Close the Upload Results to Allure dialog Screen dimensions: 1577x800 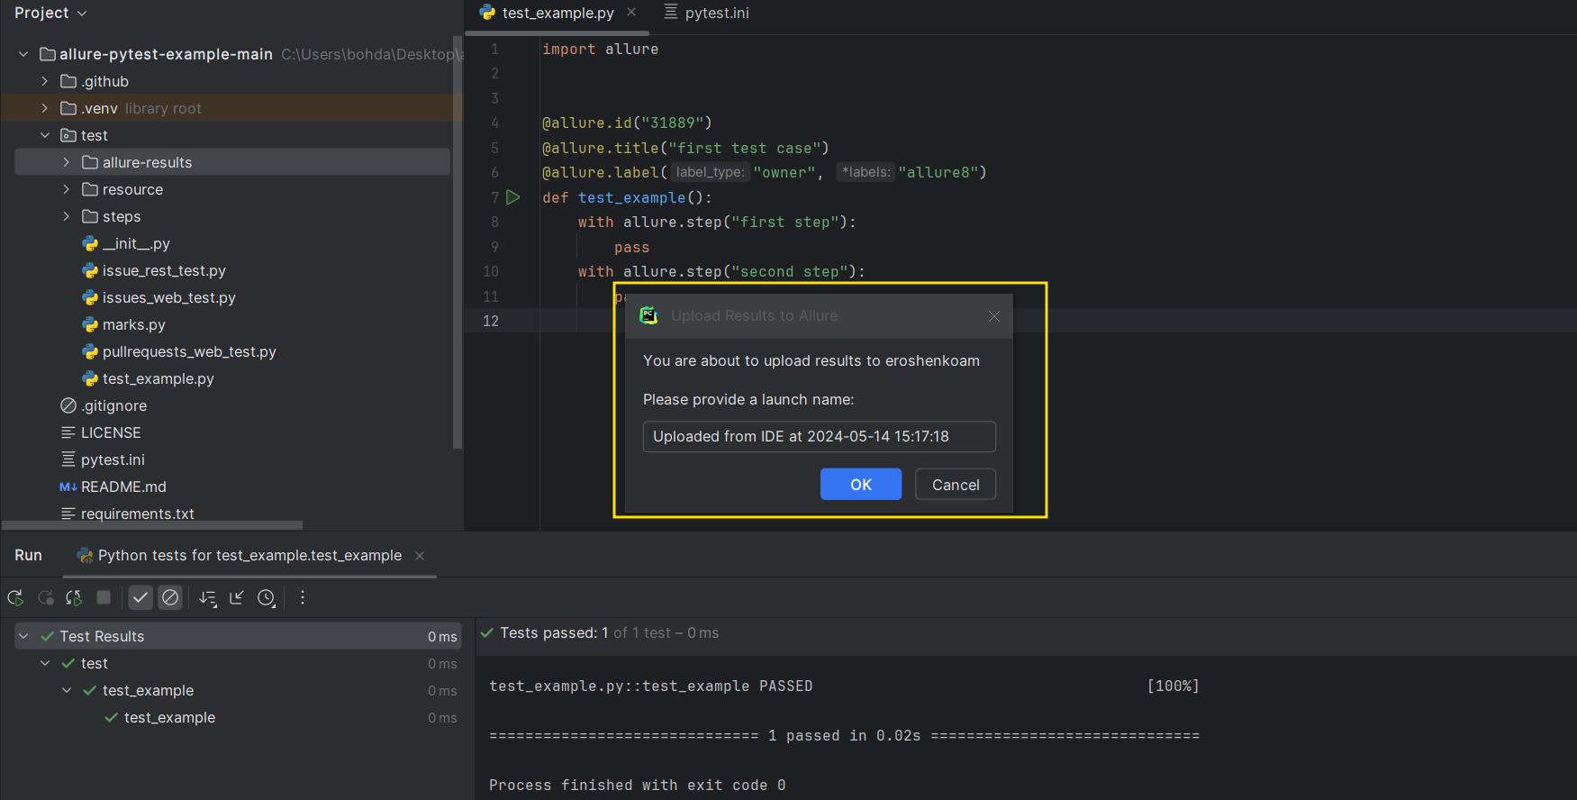[x=994, y=316]
